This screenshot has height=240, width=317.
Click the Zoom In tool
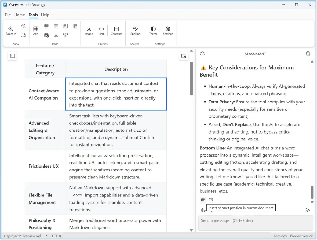(11, 31)
